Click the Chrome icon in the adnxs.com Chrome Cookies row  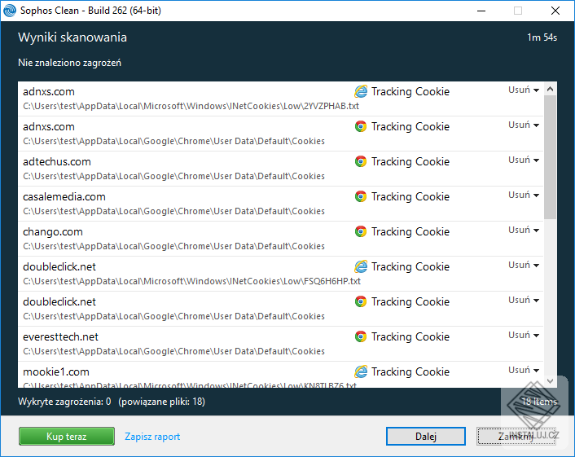click(361, 126)
